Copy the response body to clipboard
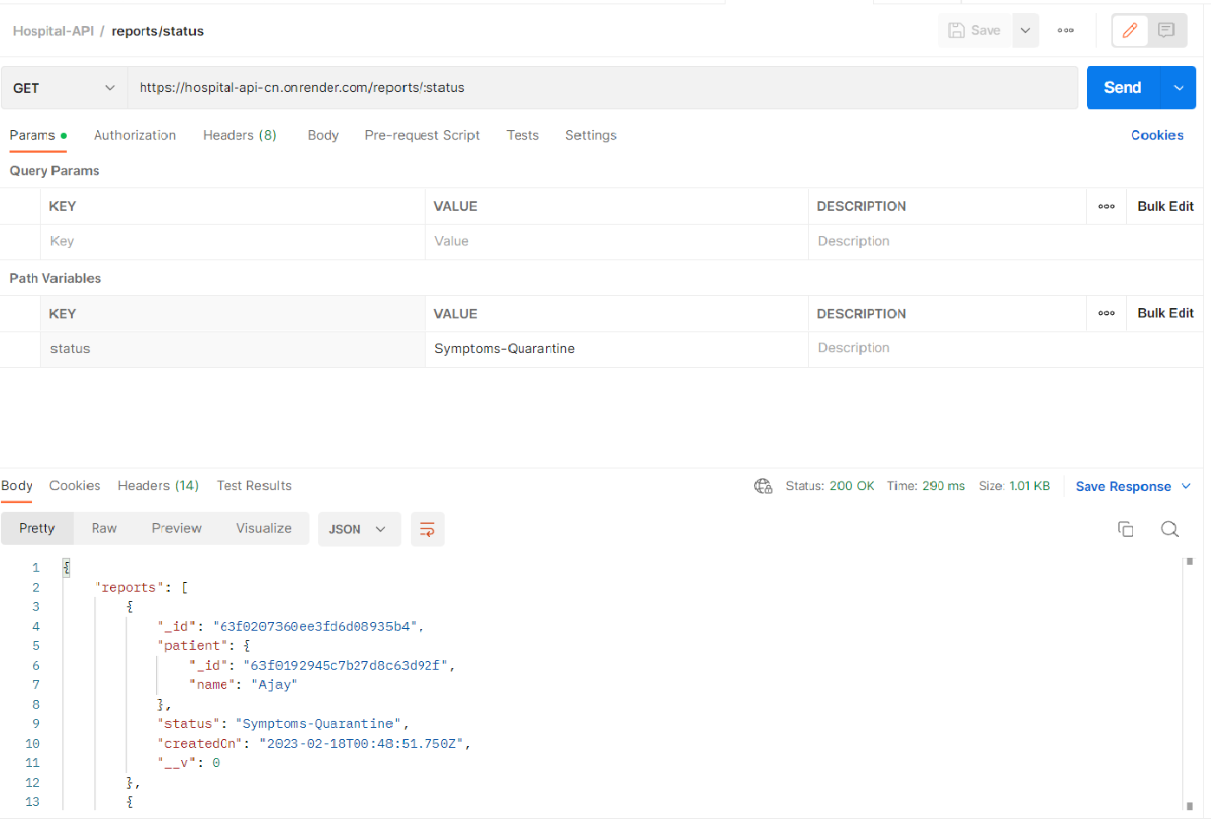The height and width of the screenshot is (825, 1211). coord(1125,529)
